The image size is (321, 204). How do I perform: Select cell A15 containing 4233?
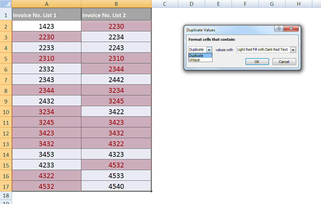tap(47, 165)
